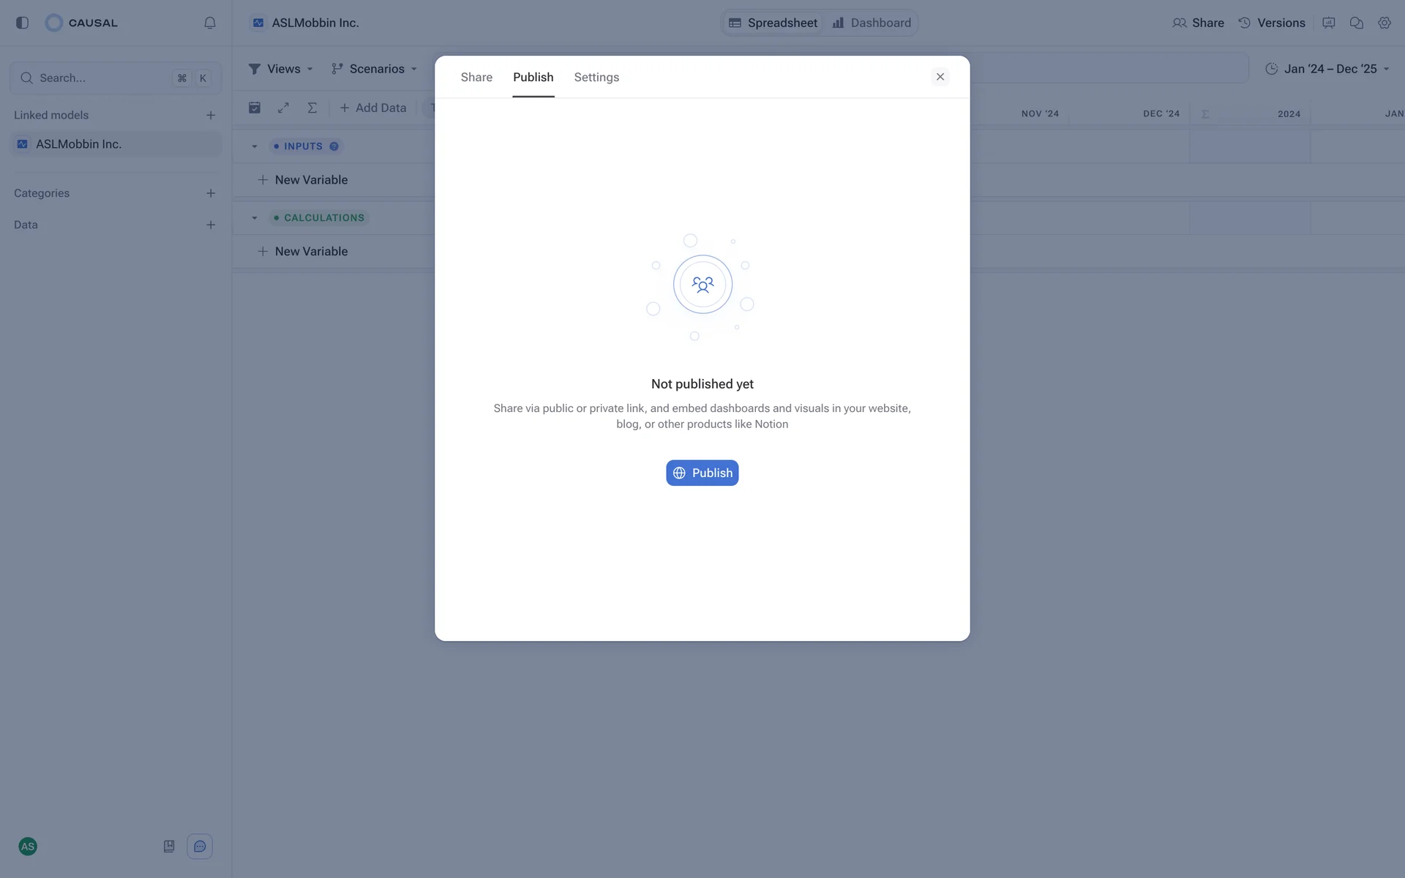Switch to the Settings tab in dialog
Viewport: 1405px width, 878px height.
click(x=596, y=78)
